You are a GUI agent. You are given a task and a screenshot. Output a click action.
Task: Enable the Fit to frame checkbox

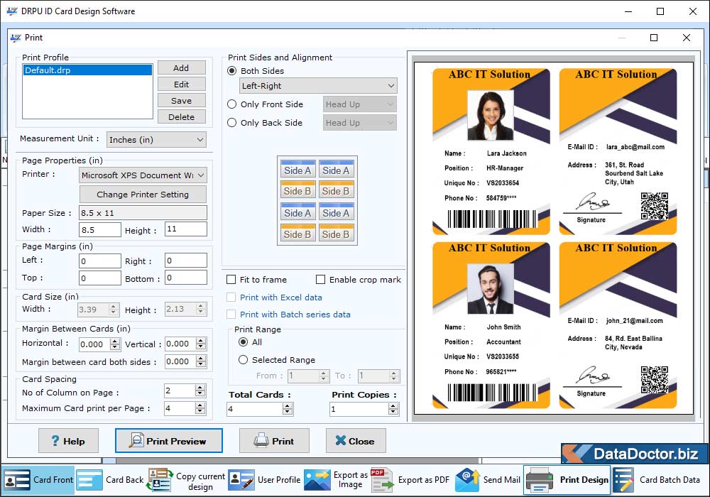(231, 280)
